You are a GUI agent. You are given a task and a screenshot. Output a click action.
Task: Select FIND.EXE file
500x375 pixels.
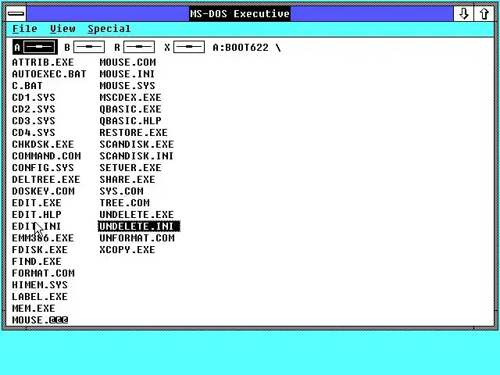pos(37,262)
